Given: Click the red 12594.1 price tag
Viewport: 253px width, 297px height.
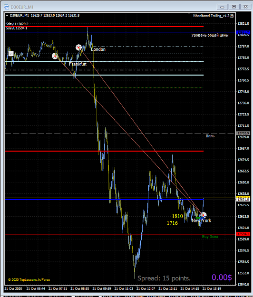Looking at the screenshot, I should 243,234.
